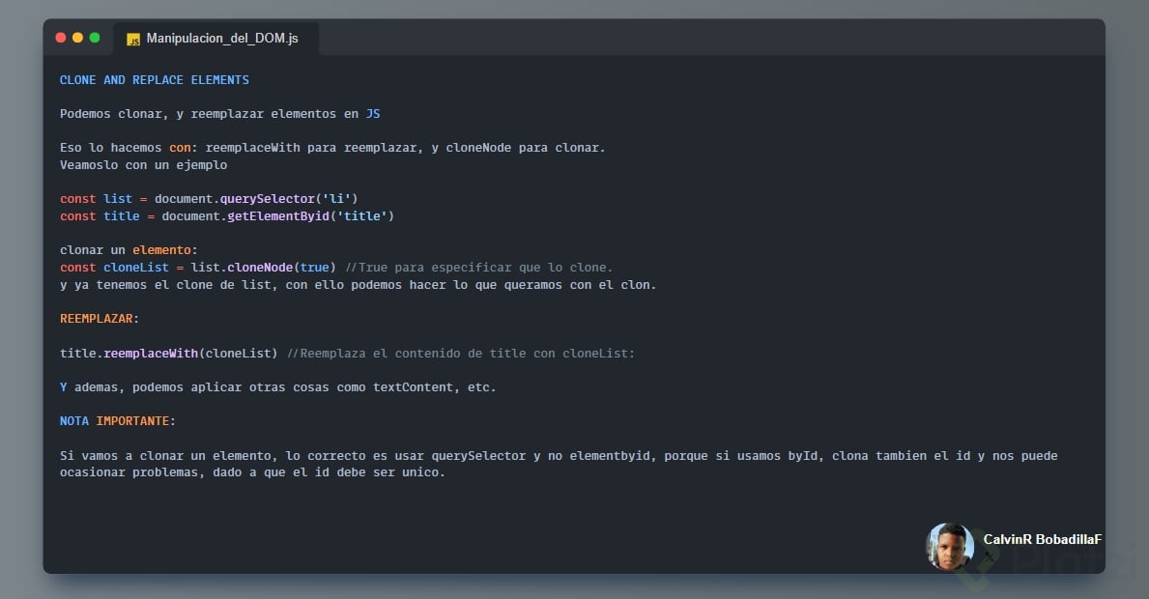
Task: Click the blue JS keyword
Action: tap(372, 114)
